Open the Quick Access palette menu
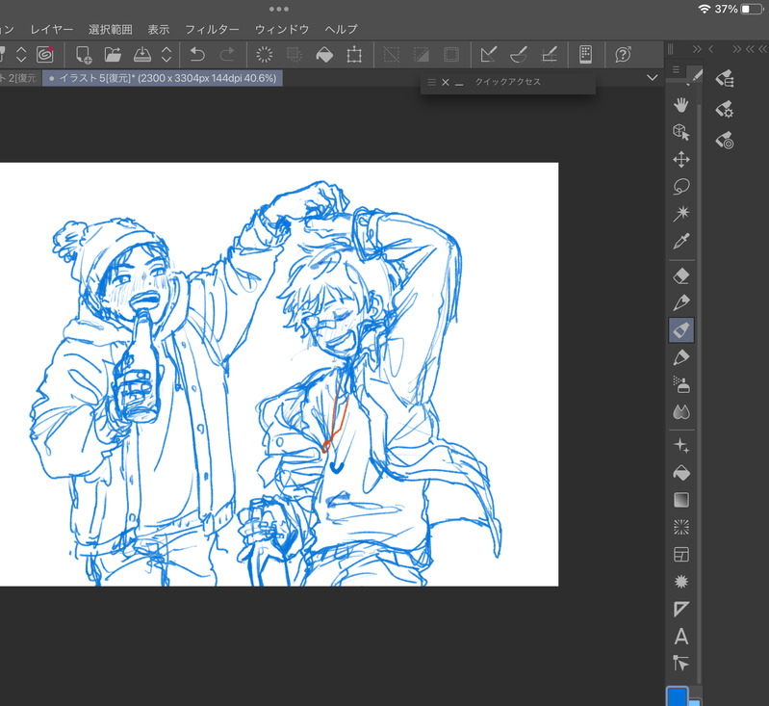This screenshot has height=706, width=769. coord(431,83)
